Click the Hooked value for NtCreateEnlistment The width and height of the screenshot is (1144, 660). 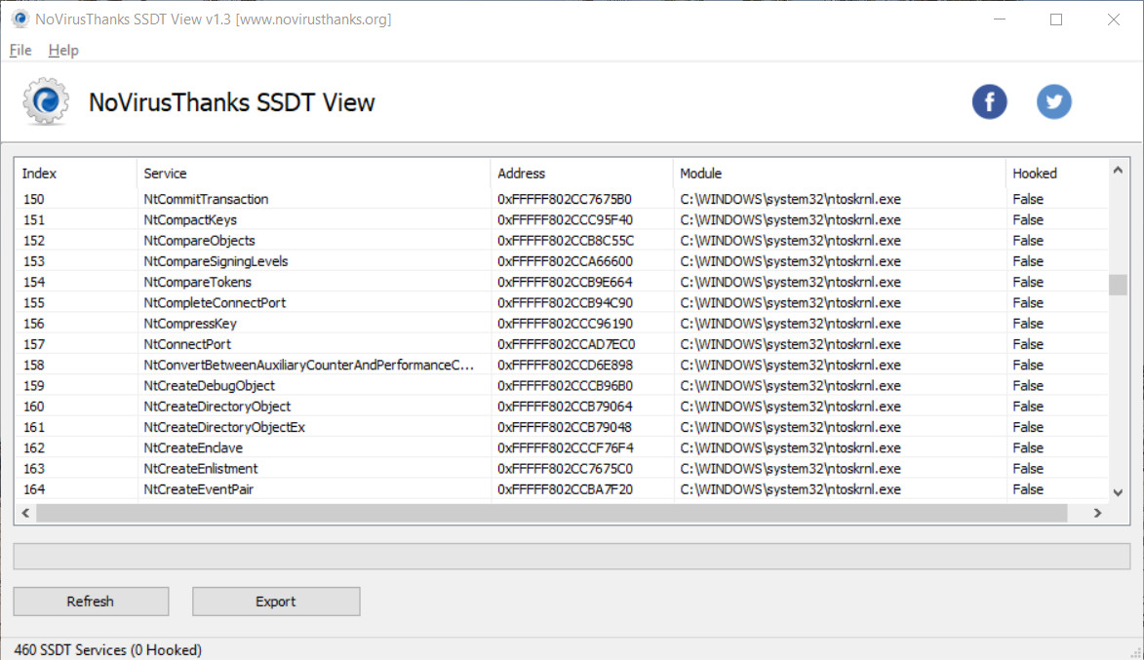coord(1027,469)
